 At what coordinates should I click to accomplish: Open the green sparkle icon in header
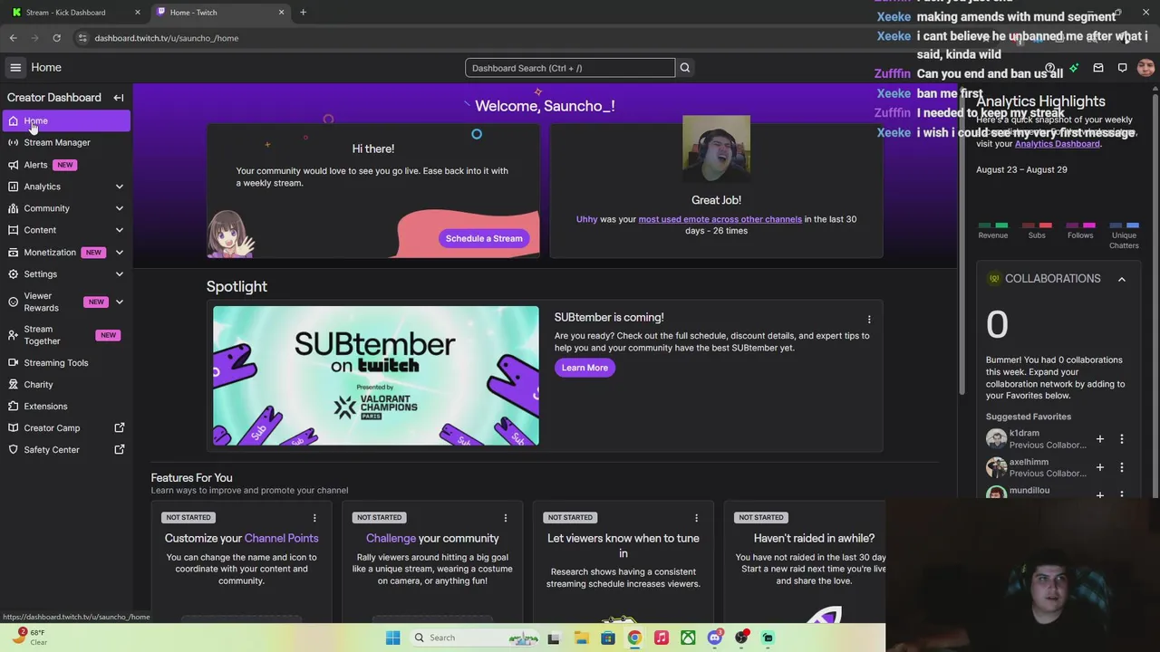(1074, 68)
